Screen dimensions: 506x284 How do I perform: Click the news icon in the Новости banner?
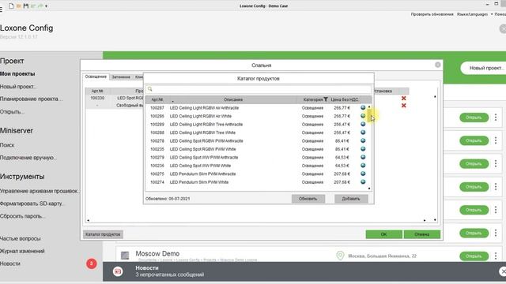[x=118, y=271]
